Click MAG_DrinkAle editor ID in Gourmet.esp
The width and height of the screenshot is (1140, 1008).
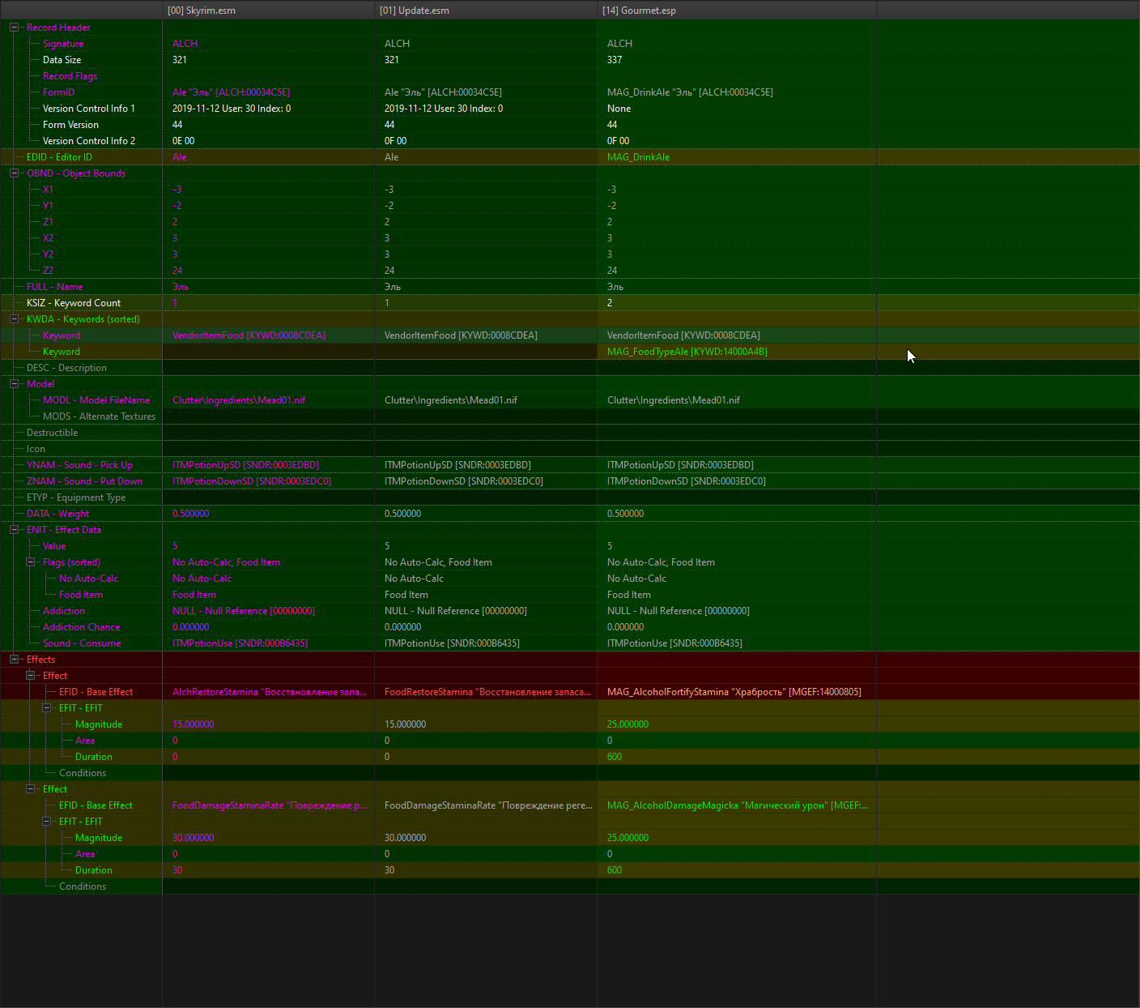pyautogui.click(x=638, y=157)
